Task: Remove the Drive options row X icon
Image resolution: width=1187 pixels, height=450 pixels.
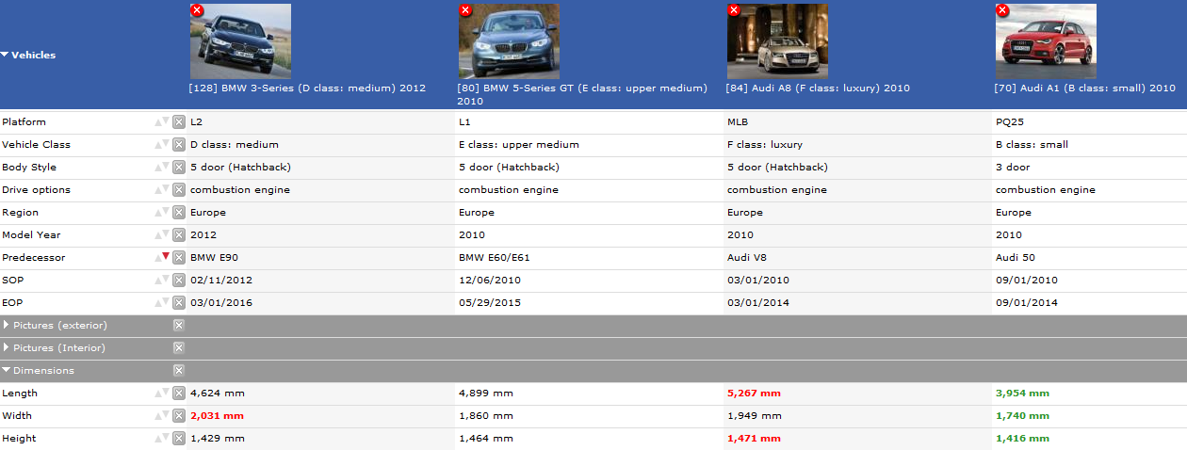Action: 178,189
